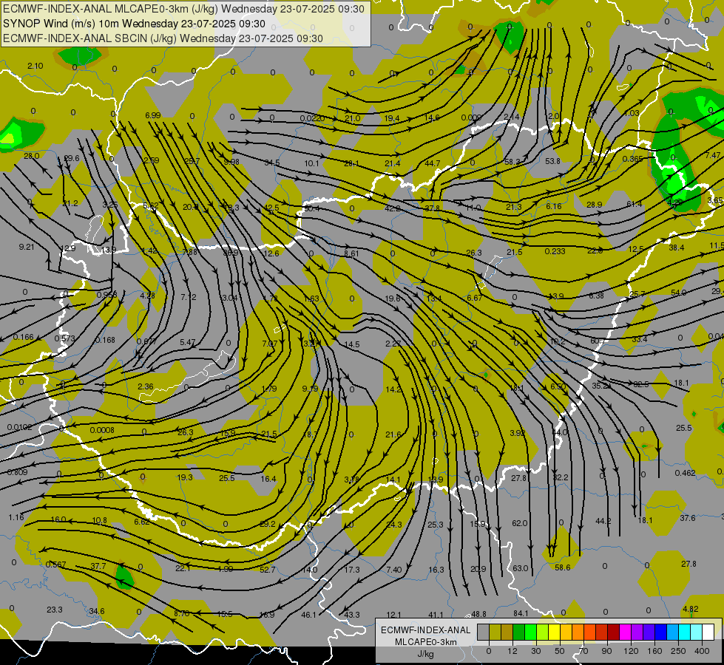Click the legend label ECMWF-INDEX-ANAL

pyautogui.click(x=425, y=630)
